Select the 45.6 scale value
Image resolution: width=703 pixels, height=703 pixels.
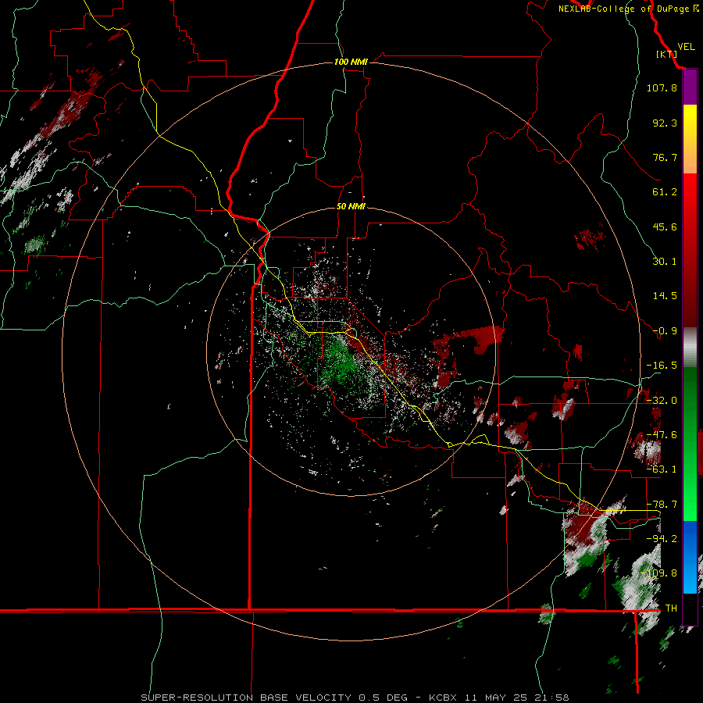pyautogui.click(x=665, y=227)
